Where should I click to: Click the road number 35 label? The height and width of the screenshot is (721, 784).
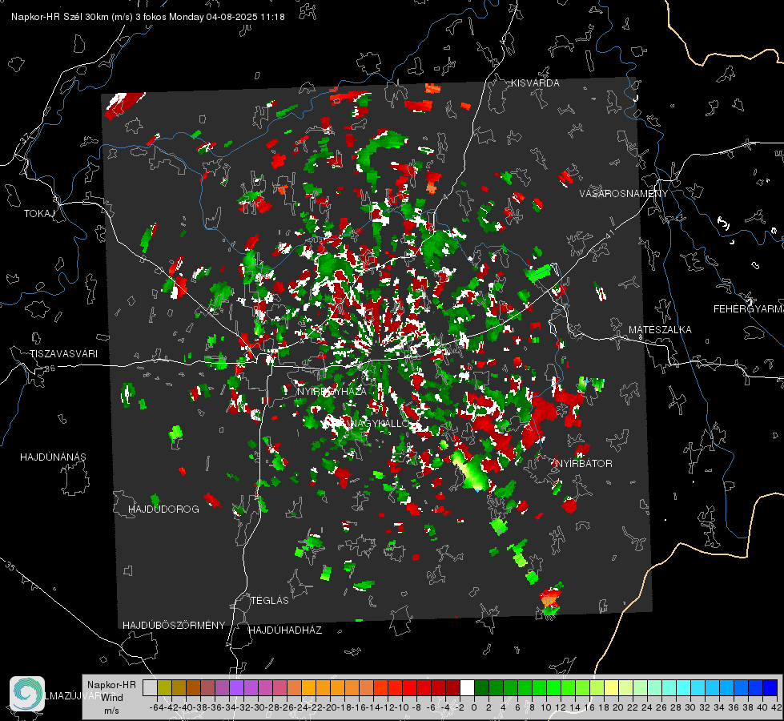coord(10,566)
